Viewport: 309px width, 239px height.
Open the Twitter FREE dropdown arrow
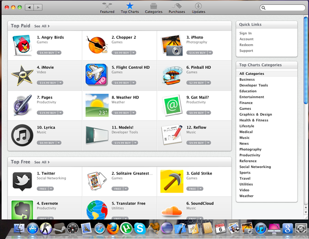pos(51,189)
